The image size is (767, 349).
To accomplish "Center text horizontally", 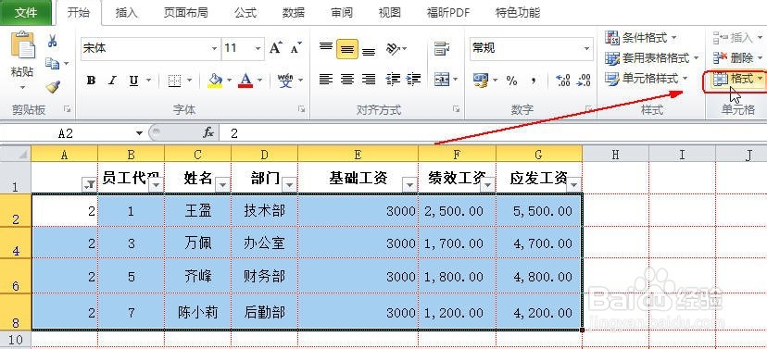I will [x=347, y=80].
